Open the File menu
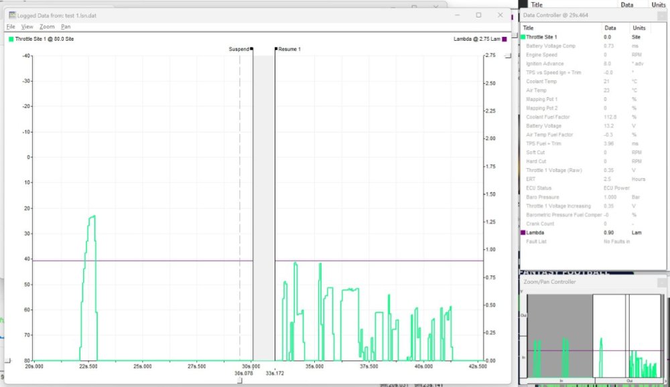 click(11, 27)
